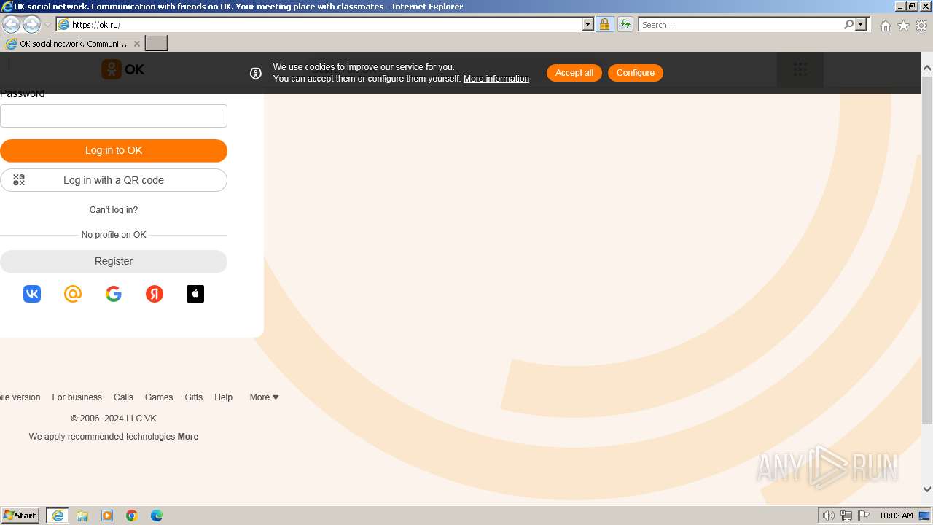Click scrollbar up arrow
The width and height of the screenshot is (933, 525).
(927, 68)
